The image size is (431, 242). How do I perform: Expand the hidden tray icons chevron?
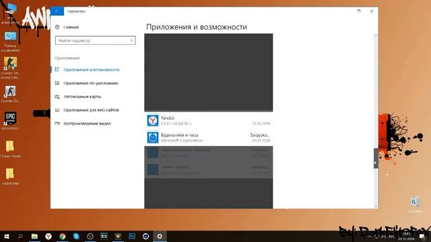(370, 237)
